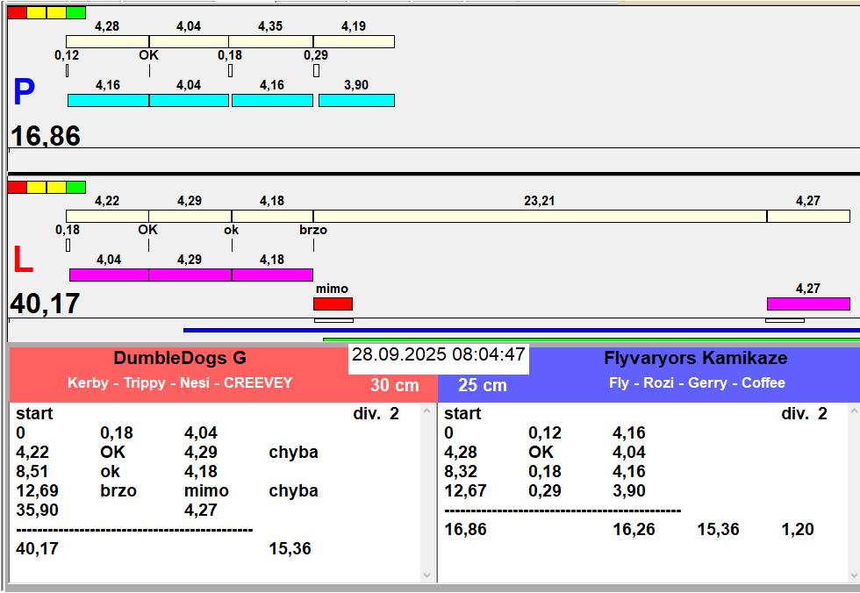Click the blue horizontal progress bar
This screenshot has width=860, height=593.
pyautogui.click(x=521, y=331)
